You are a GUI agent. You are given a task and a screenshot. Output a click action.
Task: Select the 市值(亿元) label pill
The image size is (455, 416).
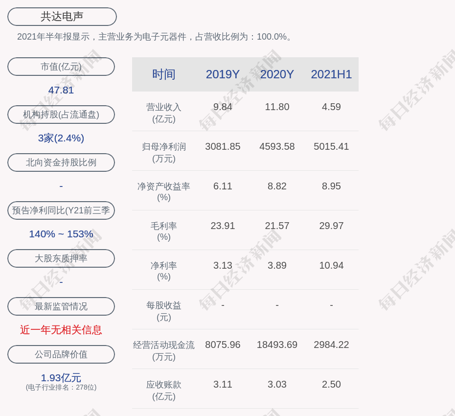click(x=61, y=67)
